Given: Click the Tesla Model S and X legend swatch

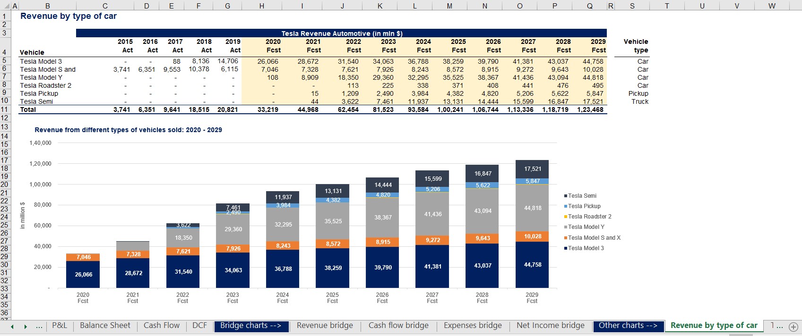Looking at the screenshot, I should (x=566, y=238).
